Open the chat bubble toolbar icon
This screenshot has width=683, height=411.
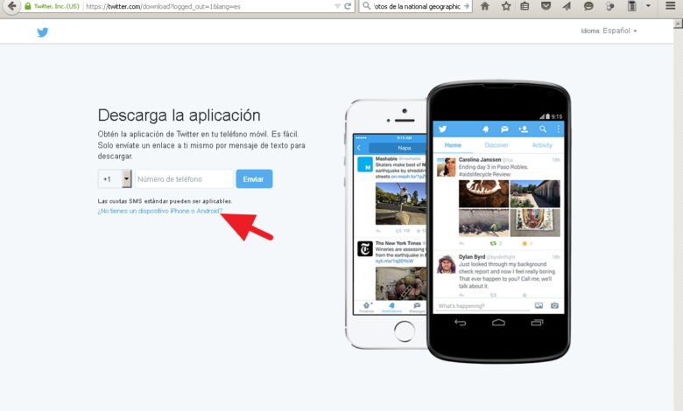(x=588, y=6)
